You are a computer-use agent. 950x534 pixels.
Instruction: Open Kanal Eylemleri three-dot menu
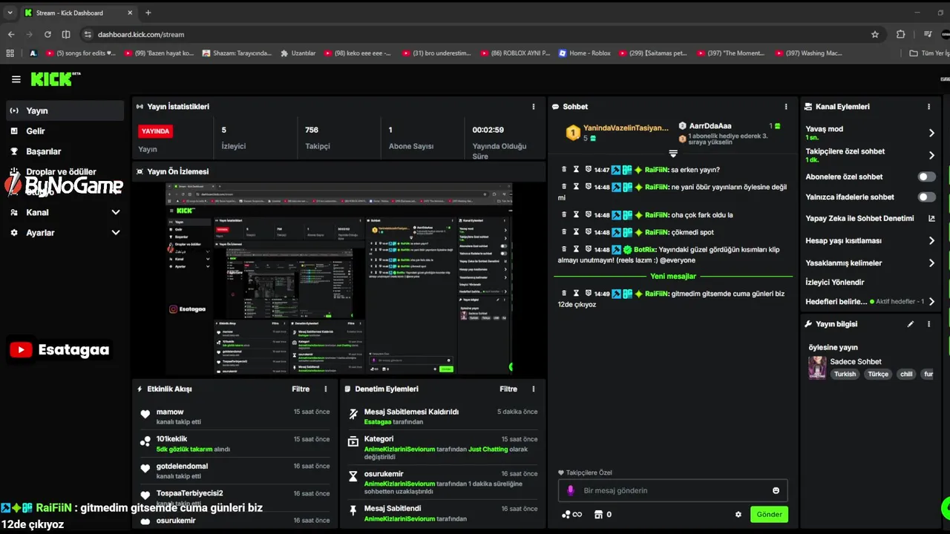[928, 107]
